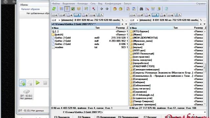This screenshot has width=210, height=118.
Task: Open the Выделение menu
Action: (x=69, y=4)
